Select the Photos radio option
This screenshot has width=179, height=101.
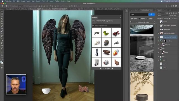pyautogui.click(x=132, y=19)
